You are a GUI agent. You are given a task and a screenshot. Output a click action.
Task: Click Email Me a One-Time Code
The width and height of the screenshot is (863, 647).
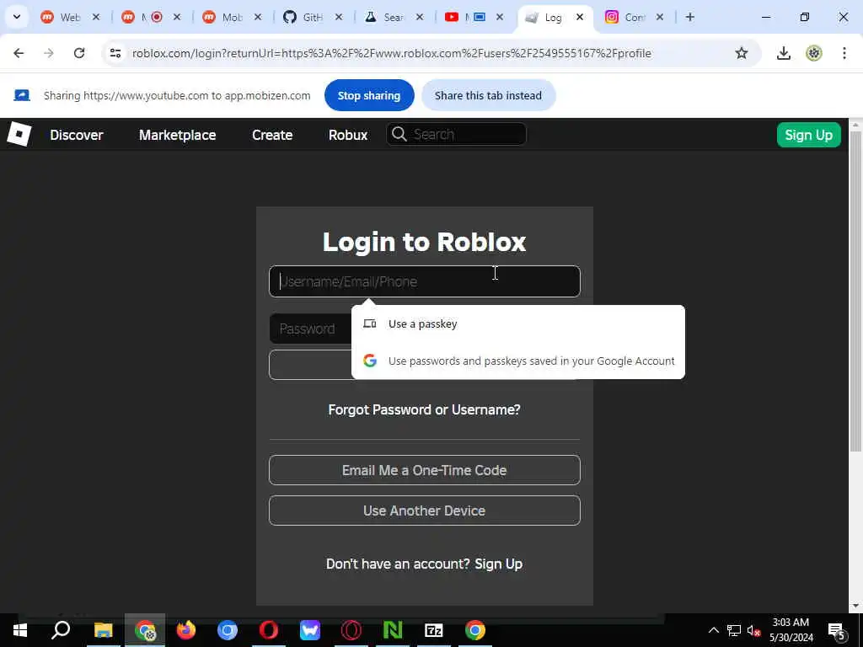(425, 470)
